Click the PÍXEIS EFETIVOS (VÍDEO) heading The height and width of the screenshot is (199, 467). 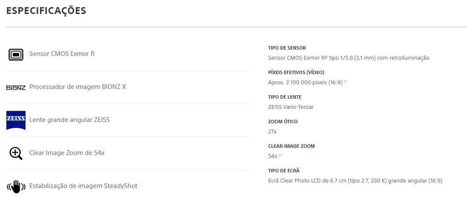(x=296, y=73)
